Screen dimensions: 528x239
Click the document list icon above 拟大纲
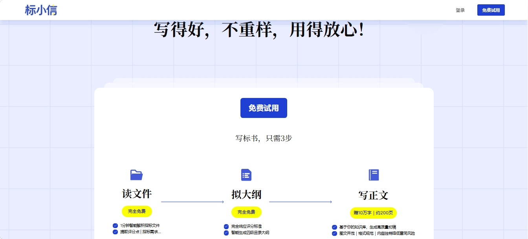click(246, 175)
